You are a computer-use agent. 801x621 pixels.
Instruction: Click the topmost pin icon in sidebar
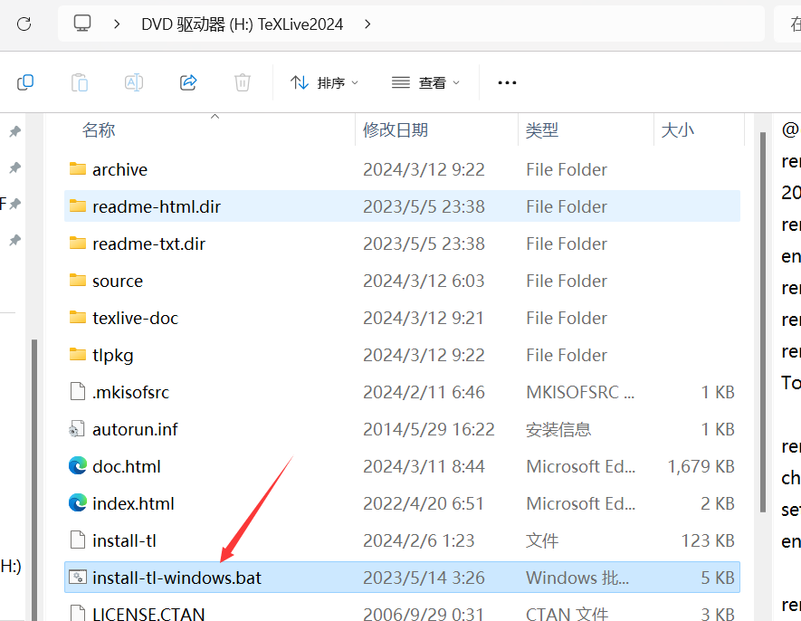[x=14, y=131]
